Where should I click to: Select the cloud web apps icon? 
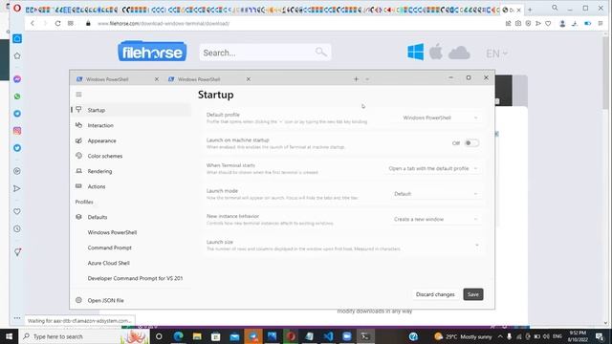459,53
